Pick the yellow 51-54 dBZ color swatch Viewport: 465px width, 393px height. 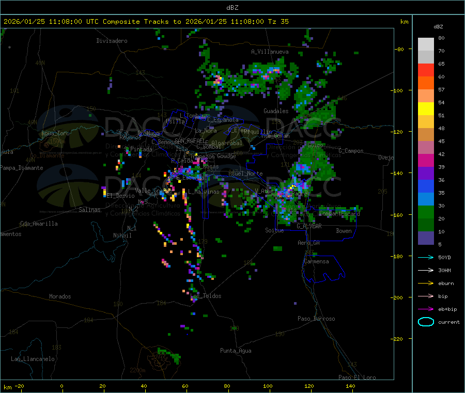click(x=426, y=109)
